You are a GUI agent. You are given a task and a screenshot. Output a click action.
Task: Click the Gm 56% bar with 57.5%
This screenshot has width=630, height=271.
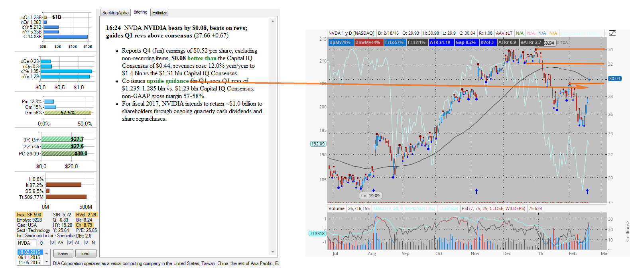pos(67,113)
